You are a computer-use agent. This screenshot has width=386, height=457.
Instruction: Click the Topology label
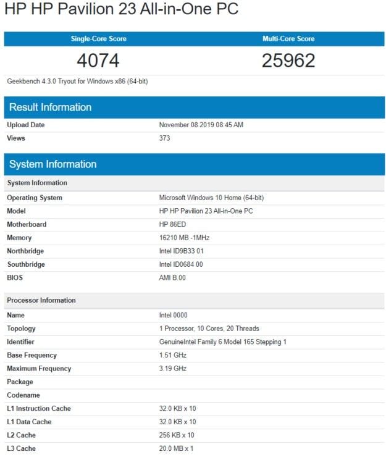21,329
